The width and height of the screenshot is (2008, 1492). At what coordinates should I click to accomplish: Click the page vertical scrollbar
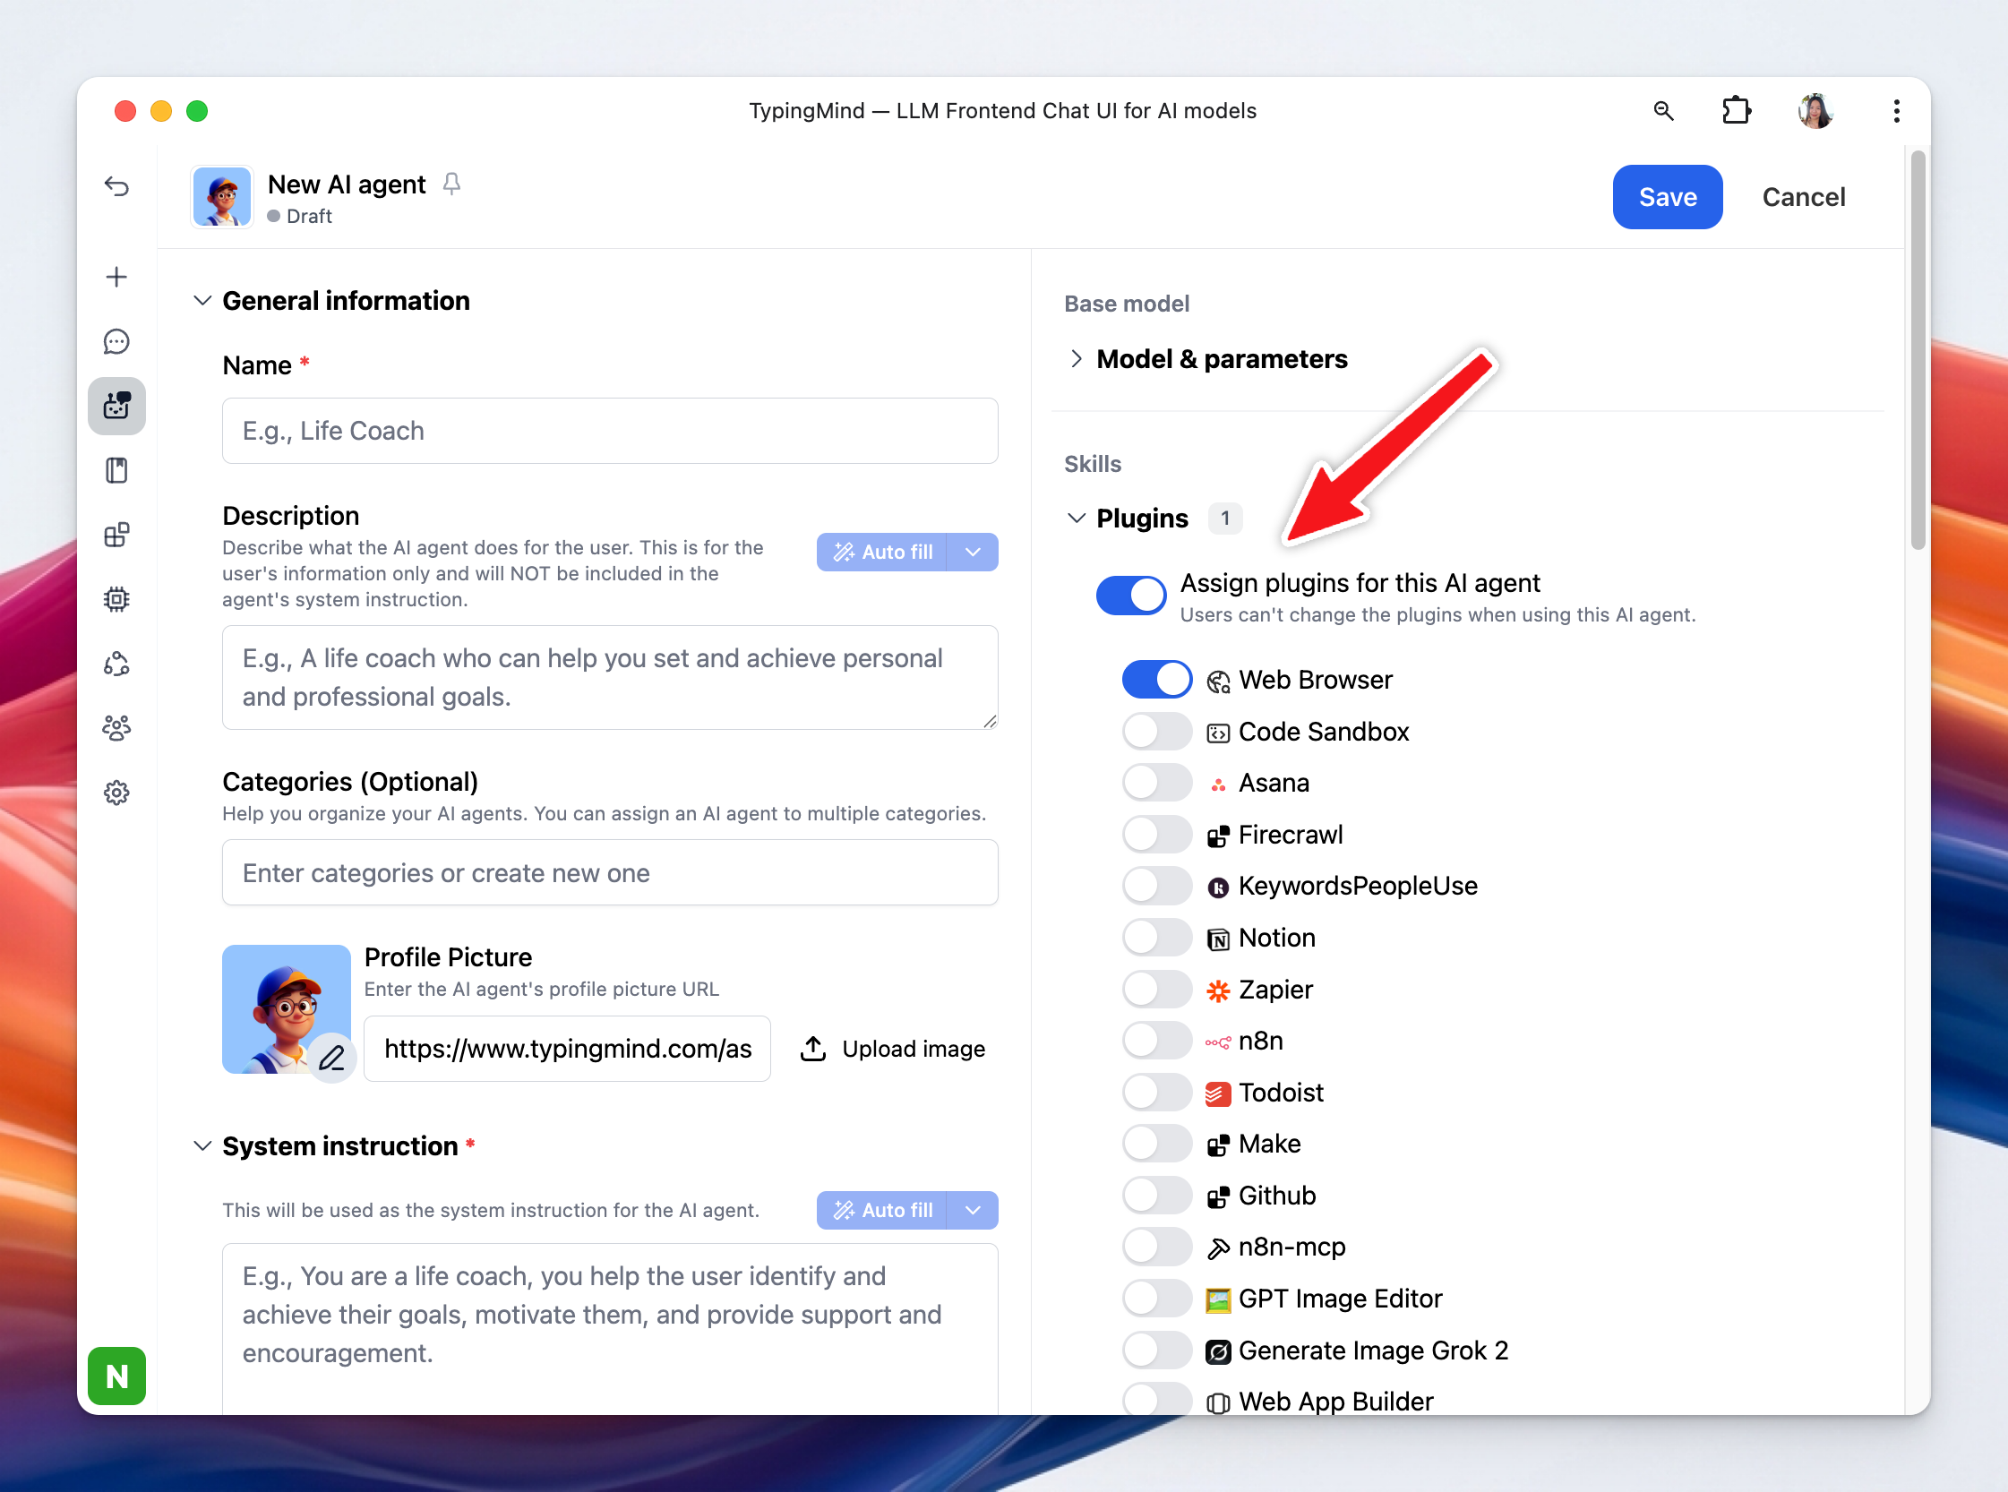[x=1918, y=350]
